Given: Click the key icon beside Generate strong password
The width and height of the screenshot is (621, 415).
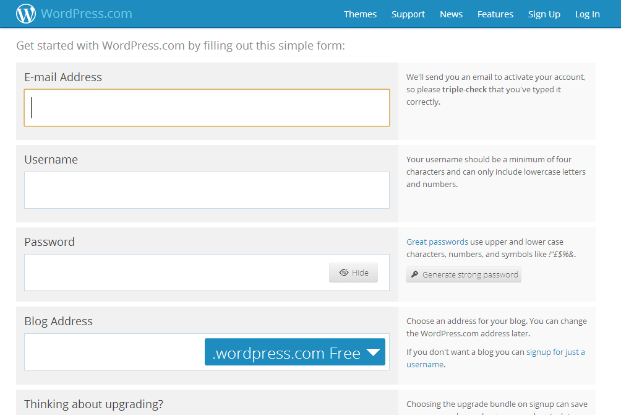Looking at the screenshot, I should (x=414, y=274).
